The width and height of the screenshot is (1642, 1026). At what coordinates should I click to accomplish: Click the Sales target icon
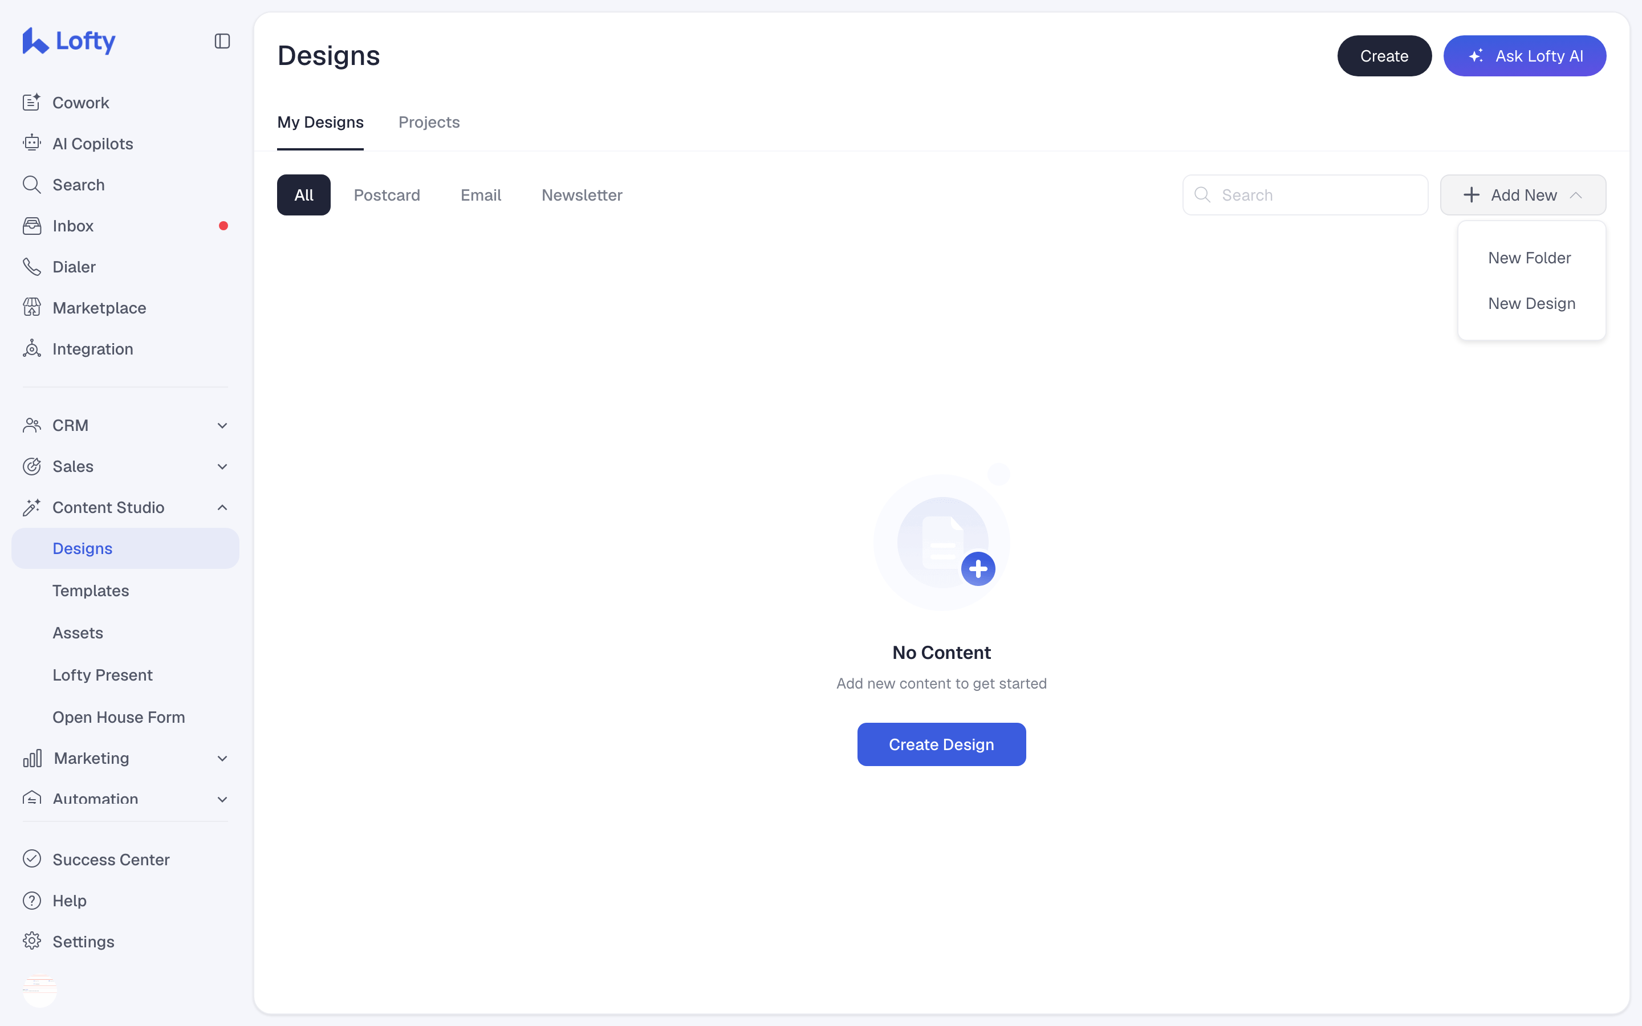tap(32, 466)
